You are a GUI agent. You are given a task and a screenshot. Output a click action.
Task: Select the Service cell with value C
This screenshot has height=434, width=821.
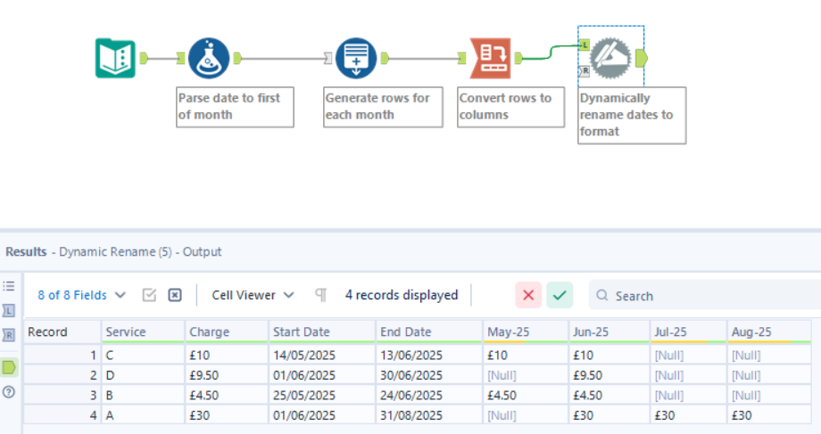click(x=143, y=355)
